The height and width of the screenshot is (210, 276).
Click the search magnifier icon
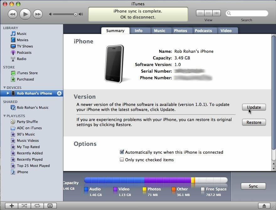coord(229,13)
